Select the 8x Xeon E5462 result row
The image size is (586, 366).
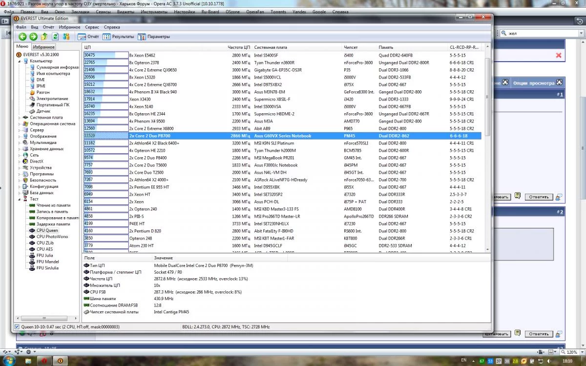pos(282,55)
